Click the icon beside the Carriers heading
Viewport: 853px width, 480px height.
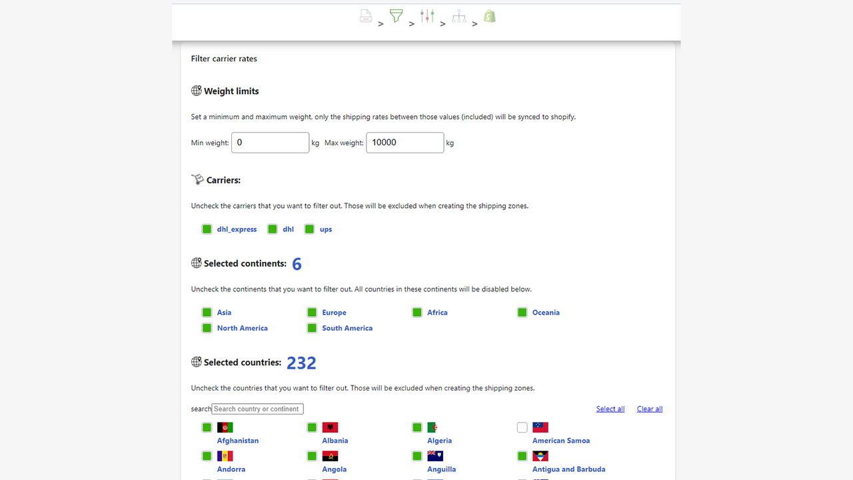pos(197,179)
